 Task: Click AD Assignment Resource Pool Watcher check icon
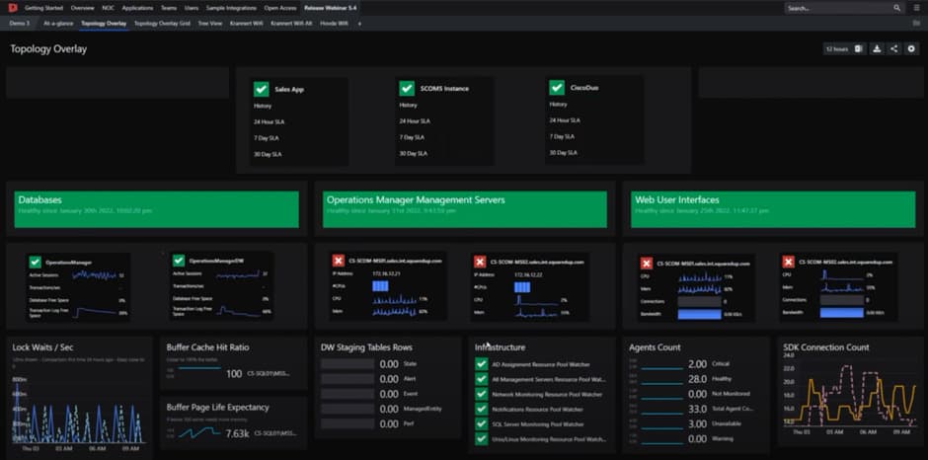pyautogui.click(x=481, y=364)
